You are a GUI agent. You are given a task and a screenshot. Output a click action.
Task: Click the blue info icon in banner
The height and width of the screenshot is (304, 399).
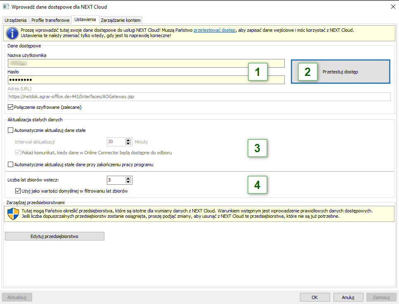click(12, 33)
